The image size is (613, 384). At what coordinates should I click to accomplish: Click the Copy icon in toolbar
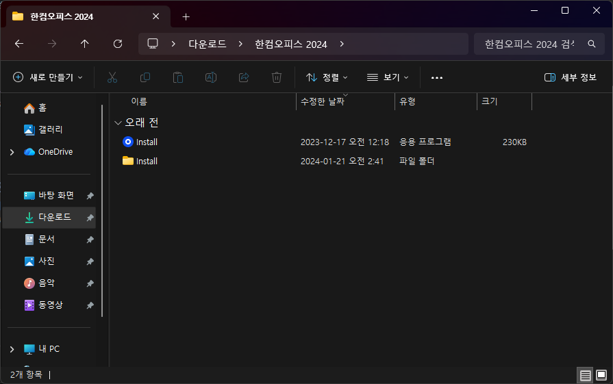pos(145,77)
